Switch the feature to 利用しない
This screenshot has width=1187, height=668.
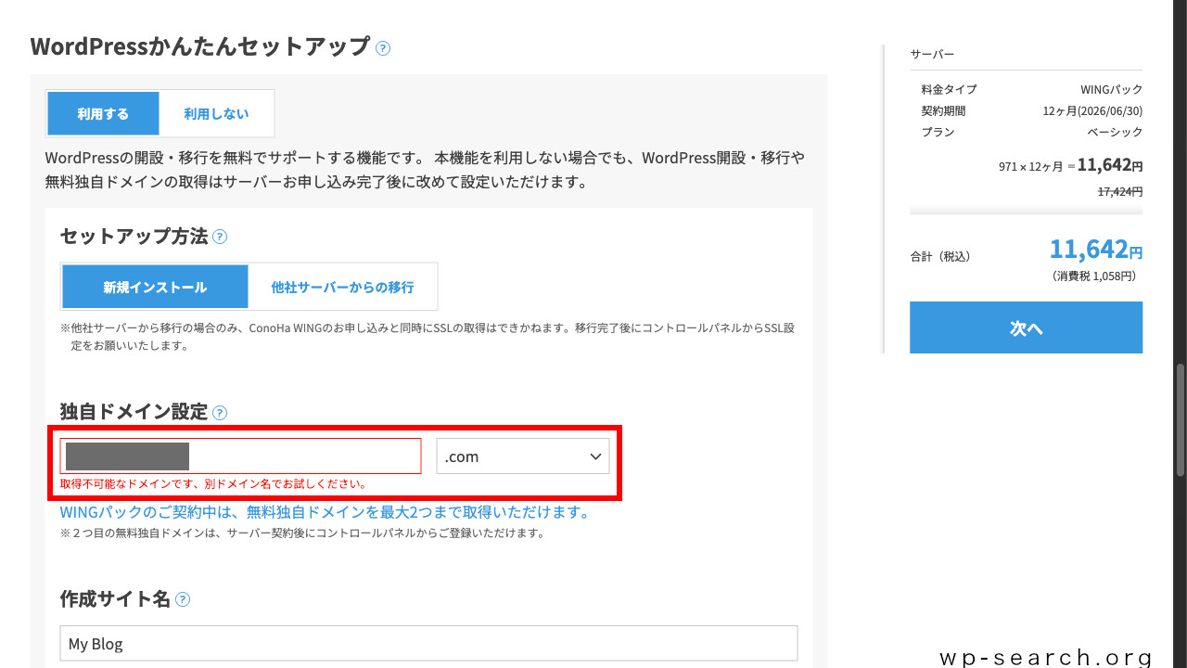tap(216, 112)
